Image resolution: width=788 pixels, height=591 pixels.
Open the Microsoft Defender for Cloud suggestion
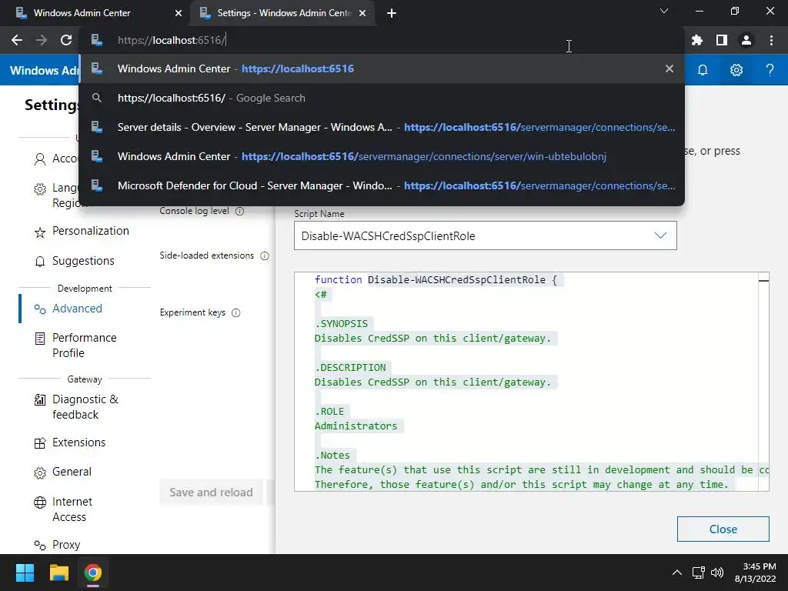point(382,185)
